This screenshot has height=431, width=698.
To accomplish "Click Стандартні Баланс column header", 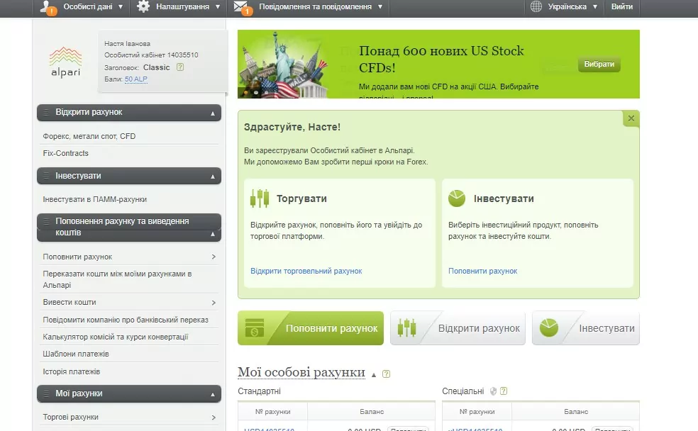I will click(x=372, y=411).
